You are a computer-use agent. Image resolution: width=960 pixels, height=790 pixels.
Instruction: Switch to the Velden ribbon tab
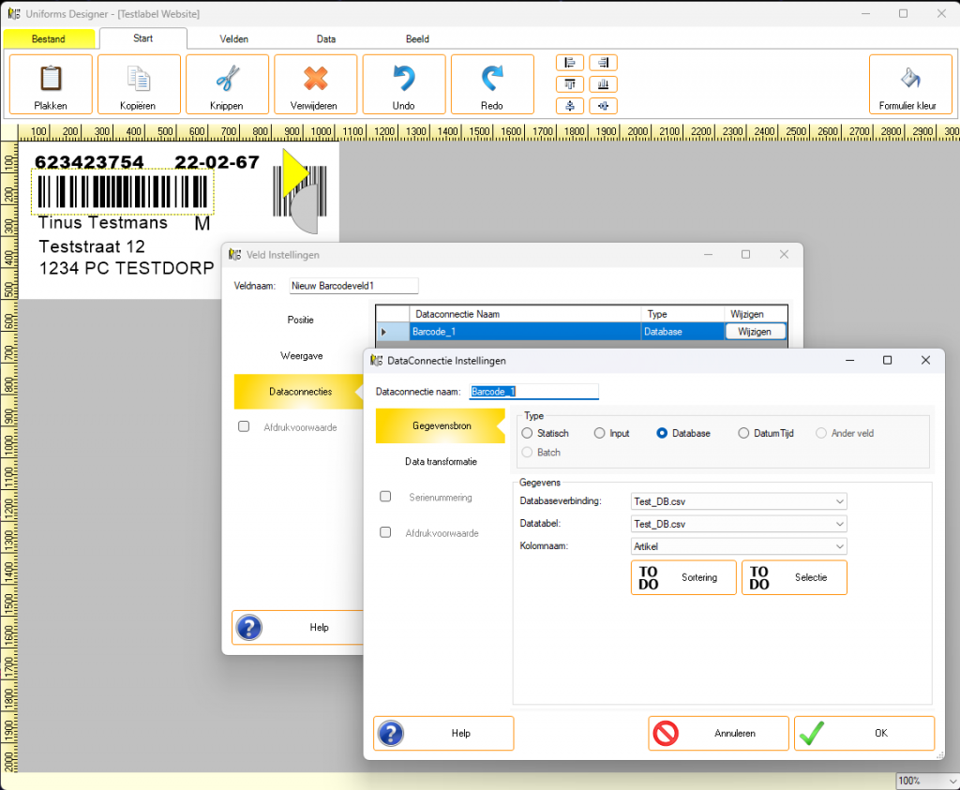[233, 39]
